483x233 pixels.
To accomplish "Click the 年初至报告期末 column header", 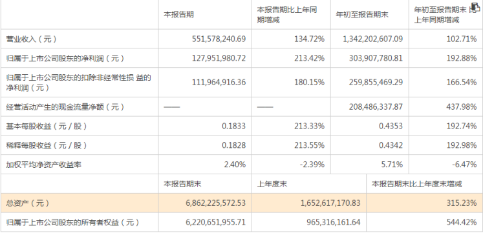I will click(x=362, y=14).
